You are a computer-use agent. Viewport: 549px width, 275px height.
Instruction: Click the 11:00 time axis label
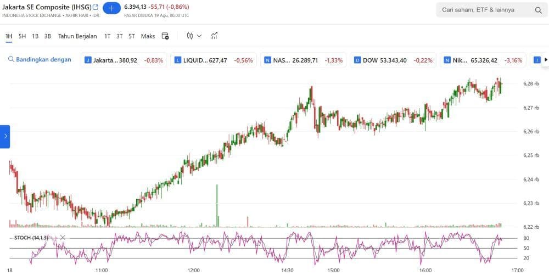[102, 271]
